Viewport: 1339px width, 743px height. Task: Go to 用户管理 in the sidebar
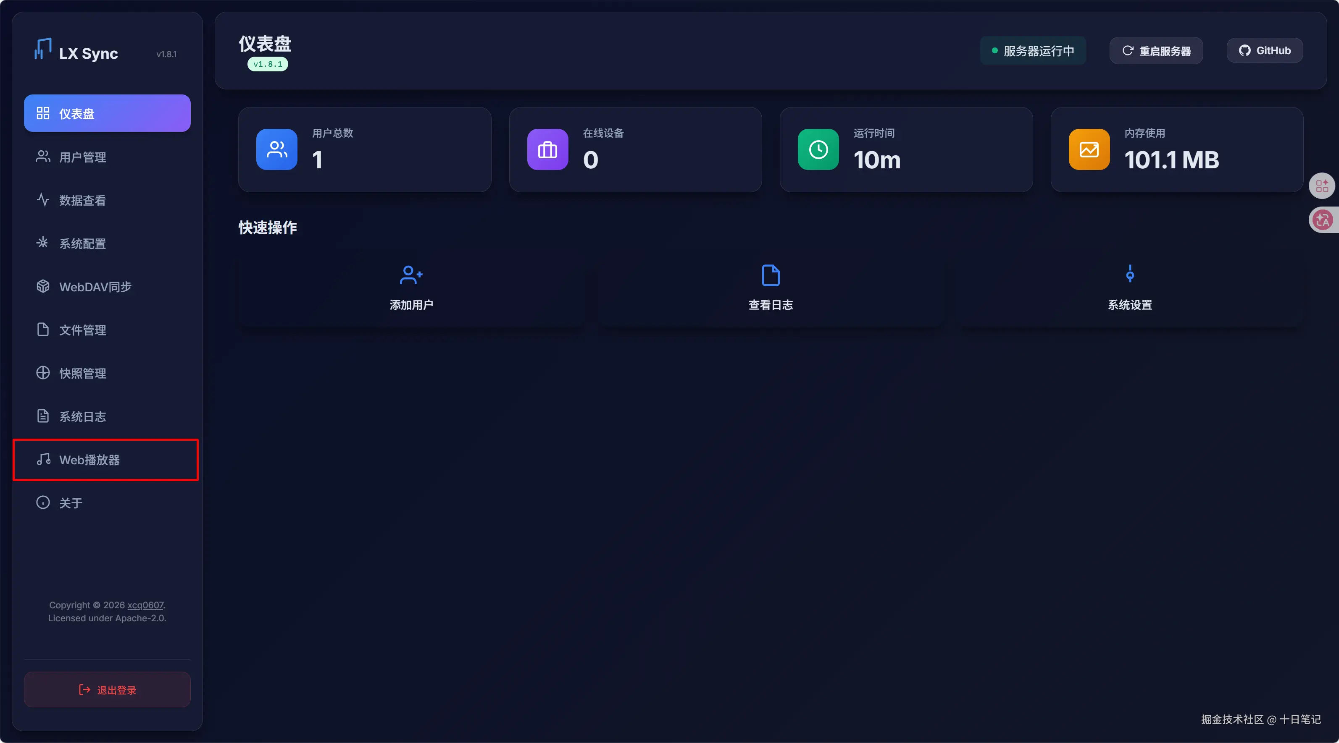[107, 157]
